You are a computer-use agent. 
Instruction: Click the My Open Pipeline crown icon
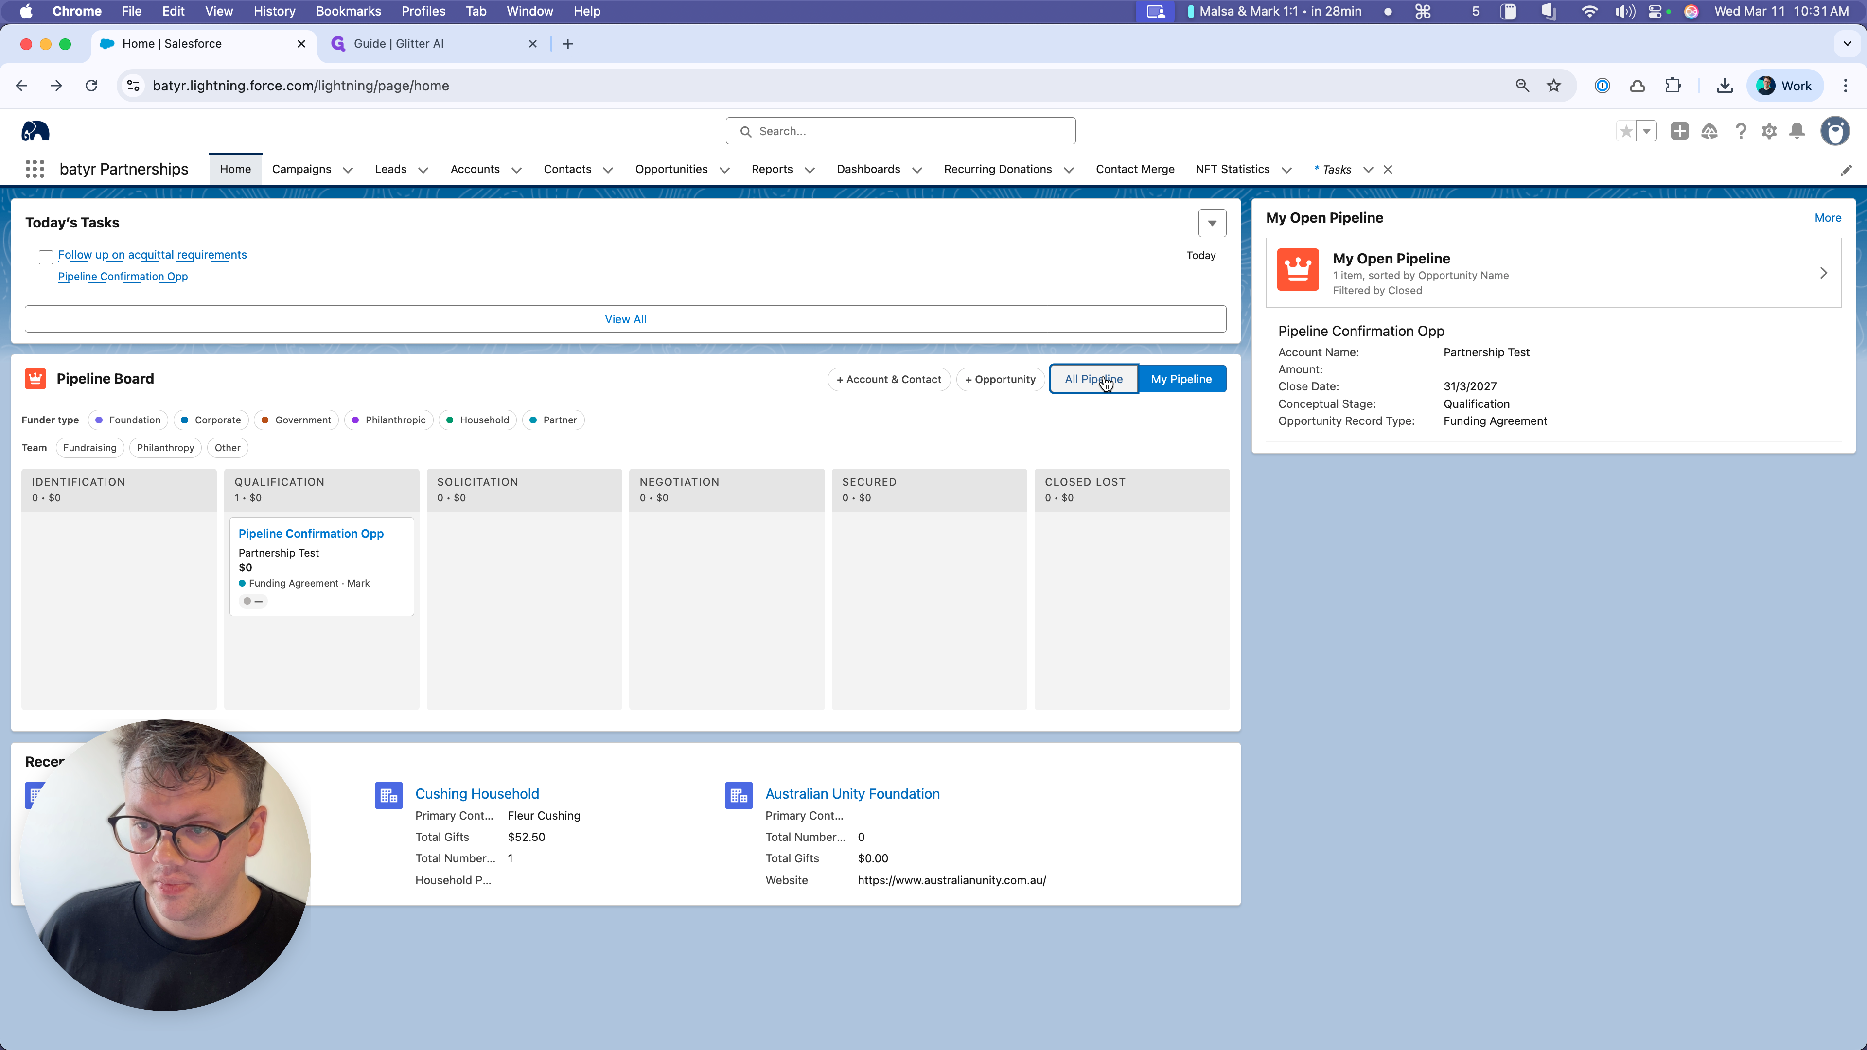pos(1297,270)
